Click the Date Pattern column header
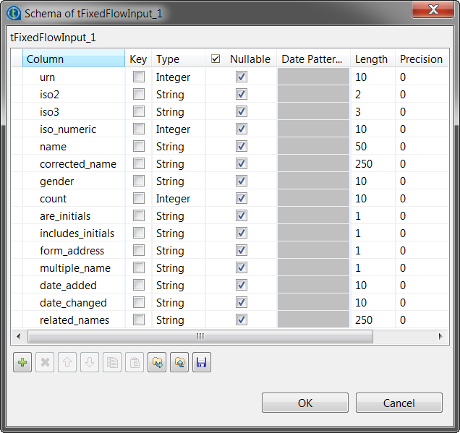Screen dimensions: 460x433 click(x=314, y=59)
